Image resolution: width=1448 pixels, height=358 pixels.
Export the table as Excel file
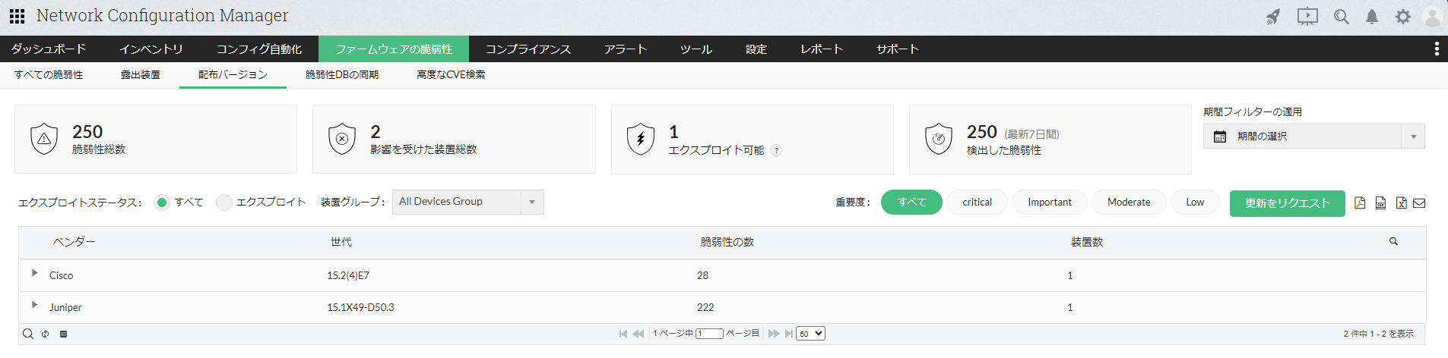tap(1401, 203)
